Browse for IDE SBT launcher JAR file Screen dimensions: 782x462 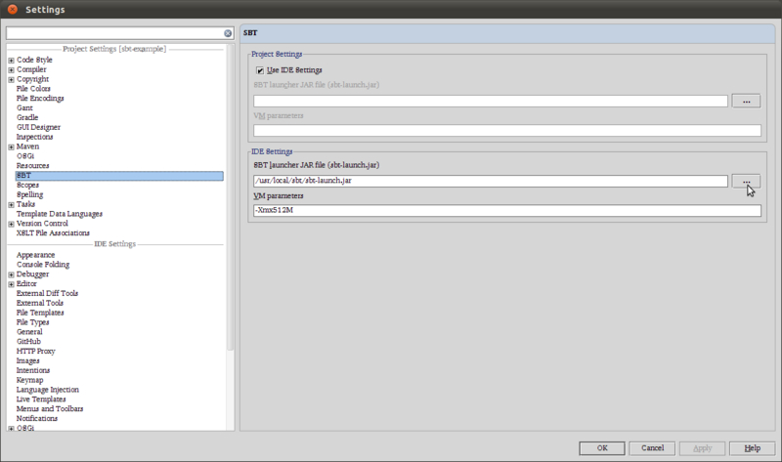pyautogui.click(x=746, y=182)
